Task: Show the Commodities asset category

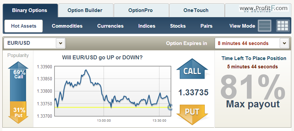Action: click(x=67, y=26)
